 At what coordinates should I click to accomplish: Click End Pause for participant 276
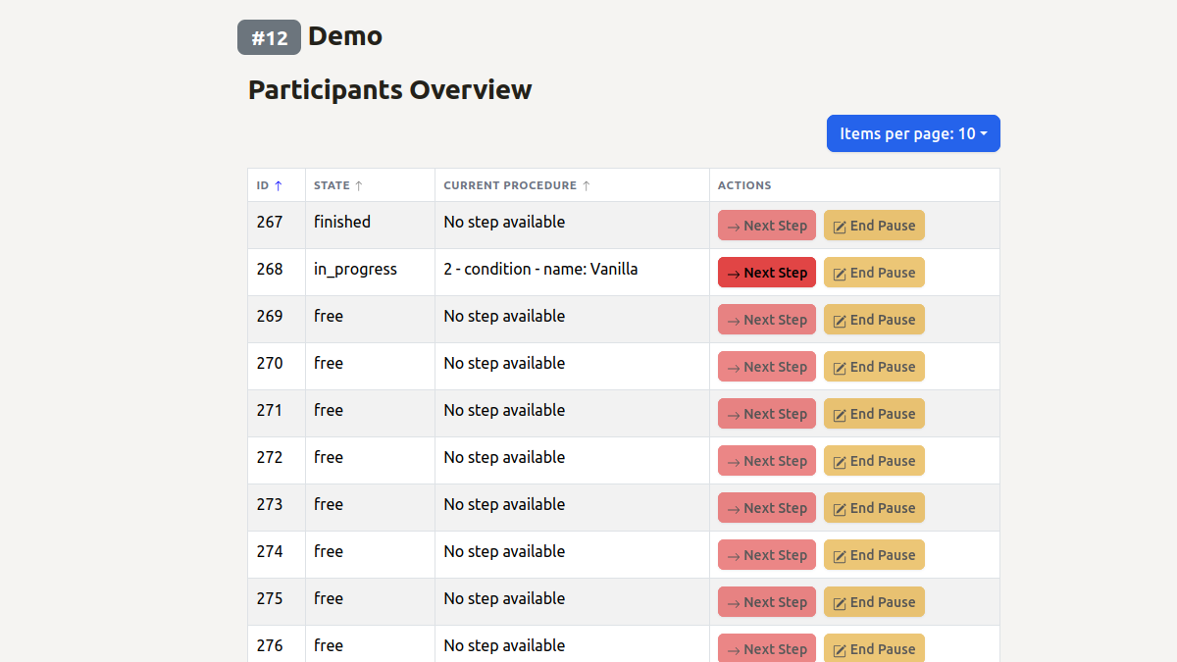tap(874, 647)
